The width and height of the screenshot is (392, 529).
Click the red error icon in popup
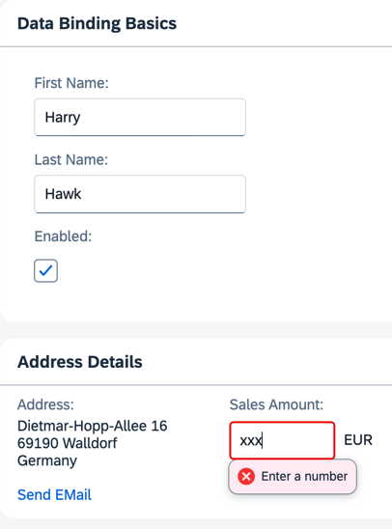[246, 476]
